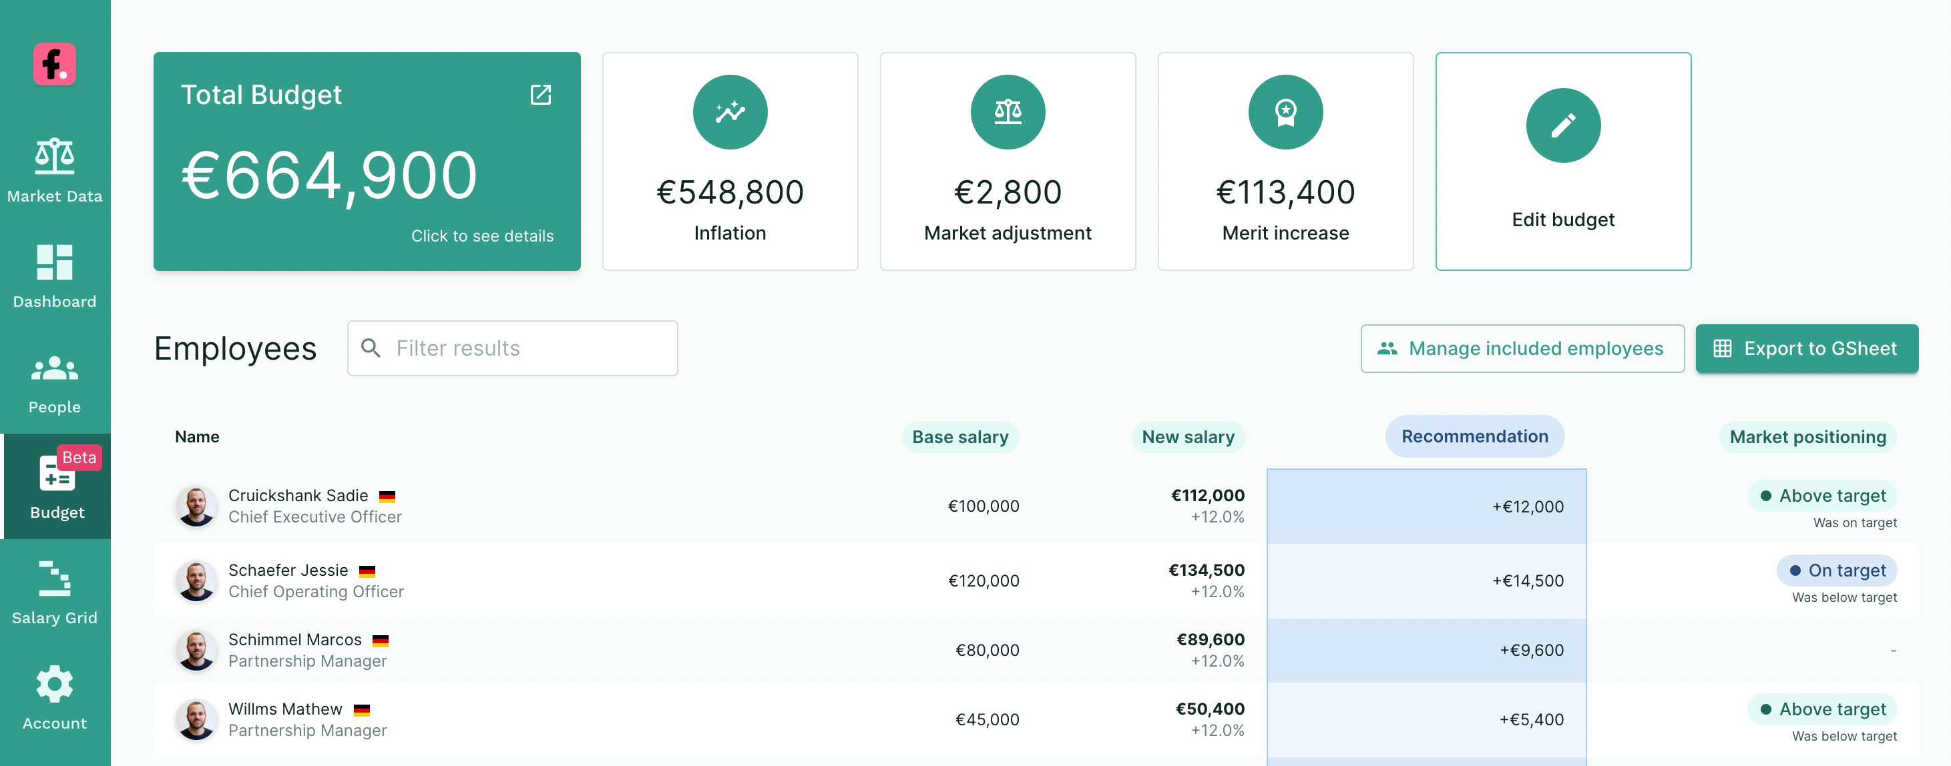Click the Inflation trend icon
The height and width of the screenshot is (766, 1951).
[729, 112]
